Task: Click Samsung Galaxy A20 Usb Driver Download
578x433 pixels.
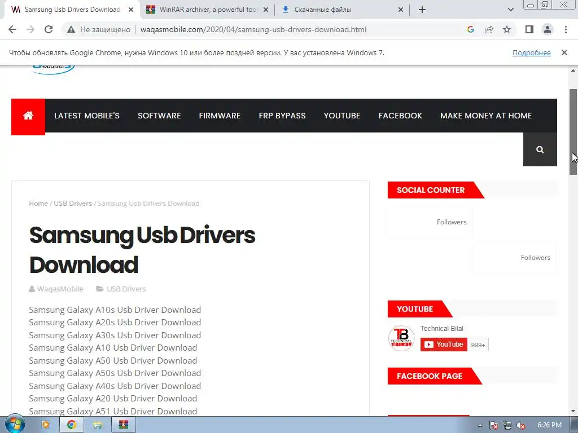Action: click(113, 399)
